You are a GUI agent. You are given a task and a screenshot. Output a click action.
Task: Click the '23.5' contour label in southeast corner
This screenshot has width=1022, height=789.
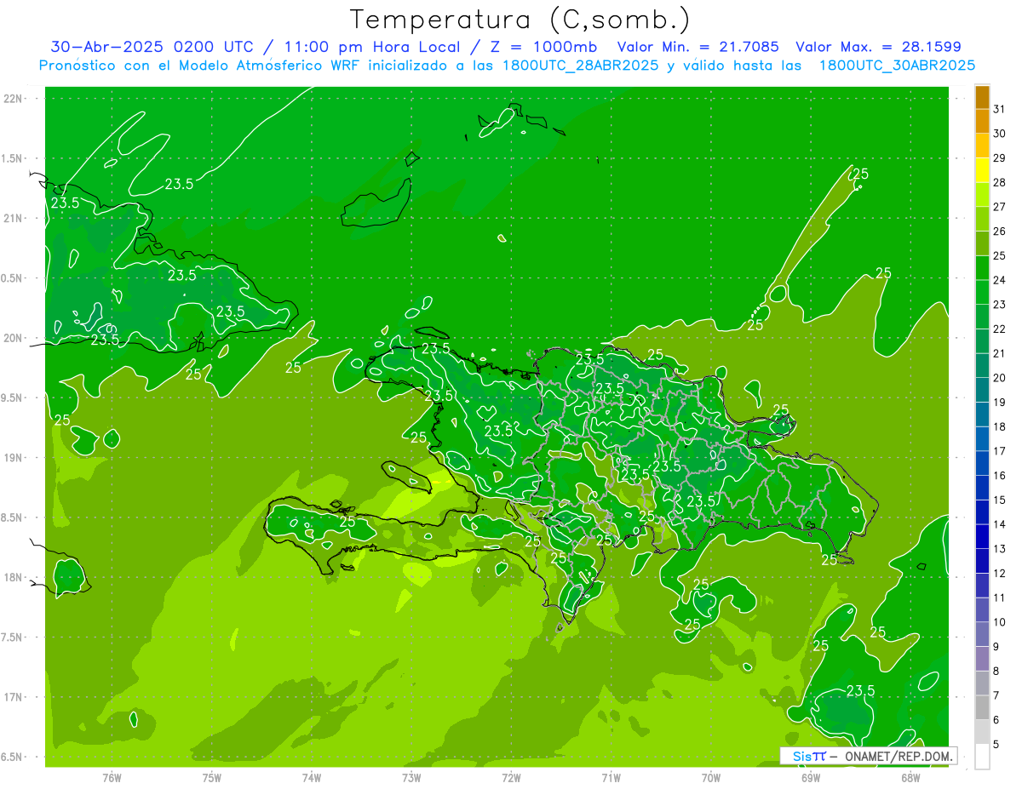pyautogui.click(x=860, y=690)
